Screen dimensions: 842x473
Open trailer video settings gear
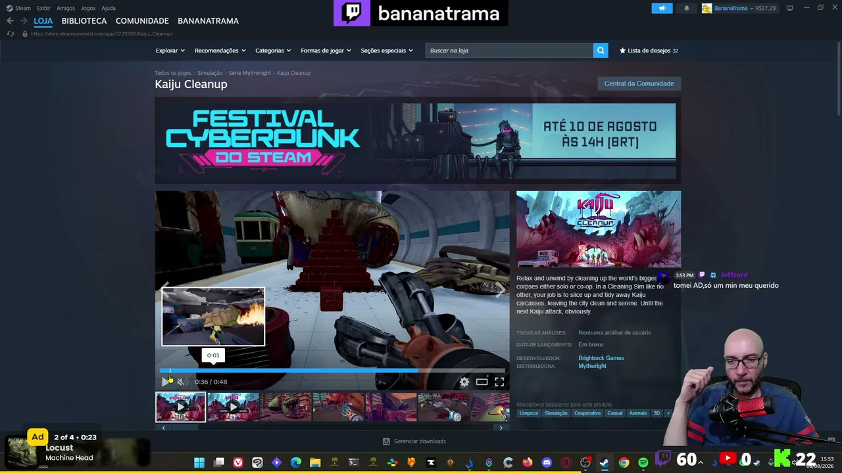(x=464, y=382)
